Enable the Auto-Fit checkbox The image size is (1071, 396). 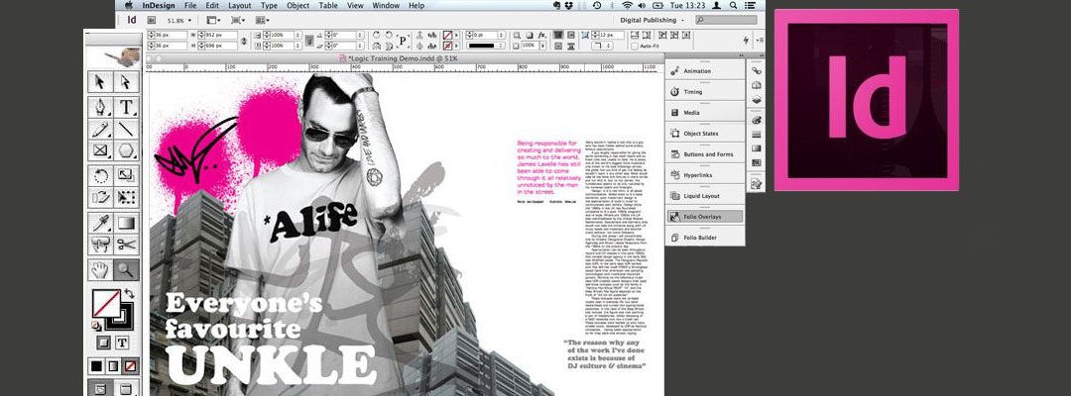634,47
